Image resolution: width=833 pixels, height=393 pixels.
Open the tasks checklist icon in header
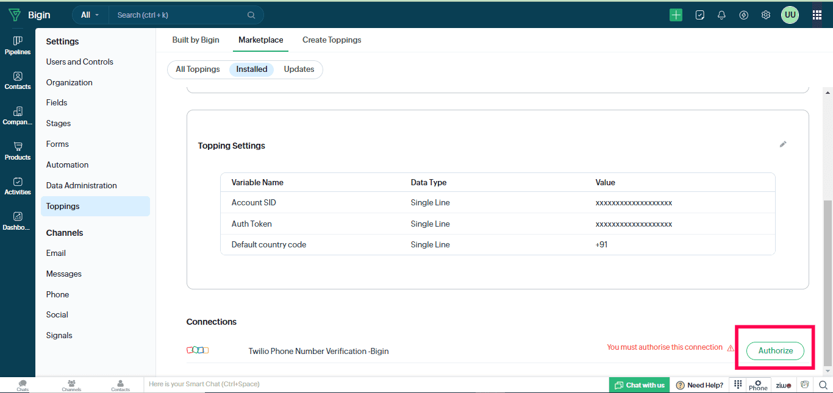(700, 15)
